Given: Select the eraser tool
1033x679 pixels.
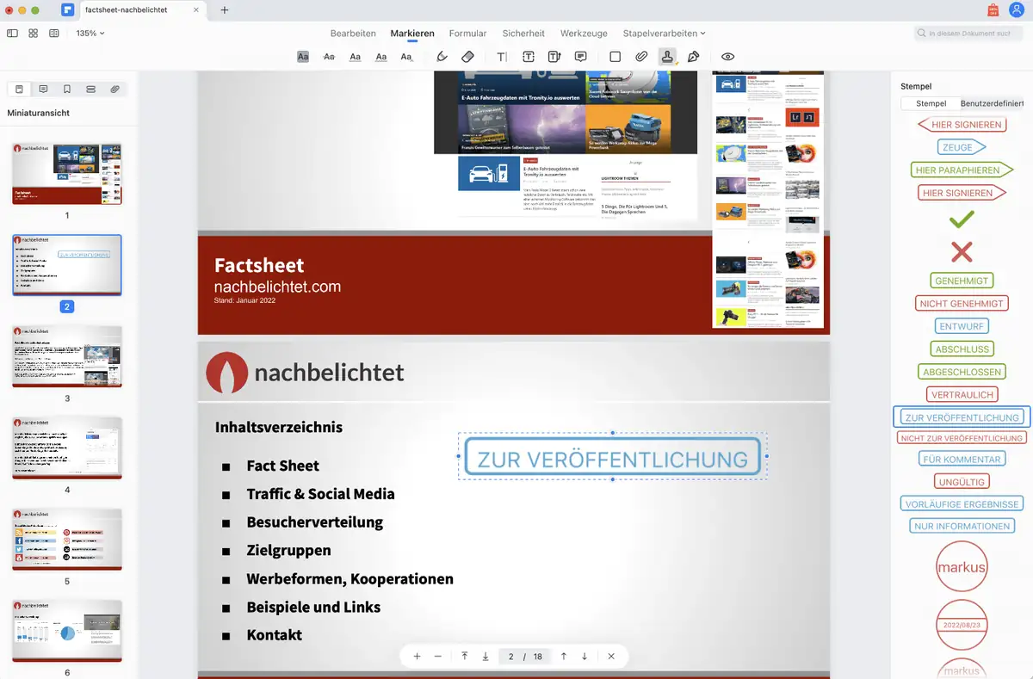Looking at the screenshot, I should (x=467, y=57).
